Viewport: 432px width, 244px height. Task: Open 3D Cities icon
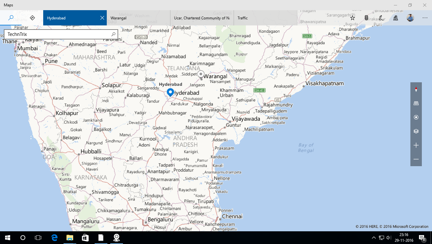pos(395,18)
